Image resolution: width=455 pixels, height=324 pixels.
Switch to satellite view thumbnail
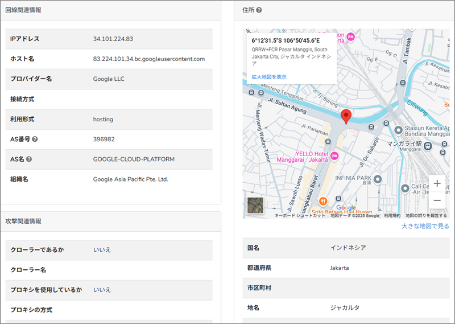(255, 205)
